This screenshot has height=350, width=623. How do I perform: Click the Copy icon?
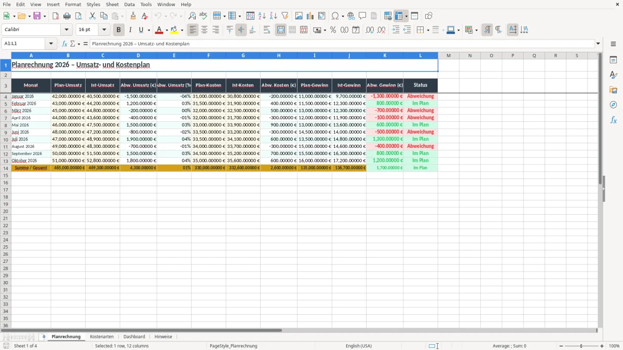(104, 16)
